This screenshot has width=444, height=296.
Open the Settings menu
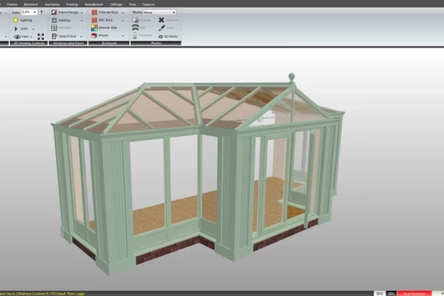[115, 4]
